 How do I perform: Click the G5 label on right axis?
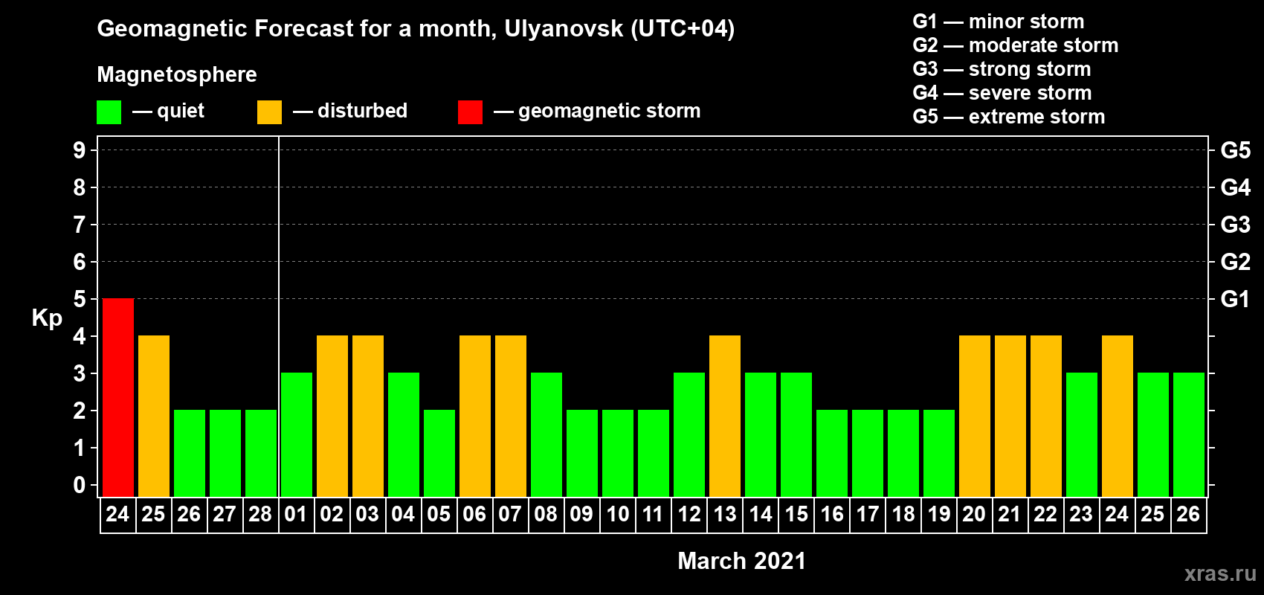coord(1235,150)
